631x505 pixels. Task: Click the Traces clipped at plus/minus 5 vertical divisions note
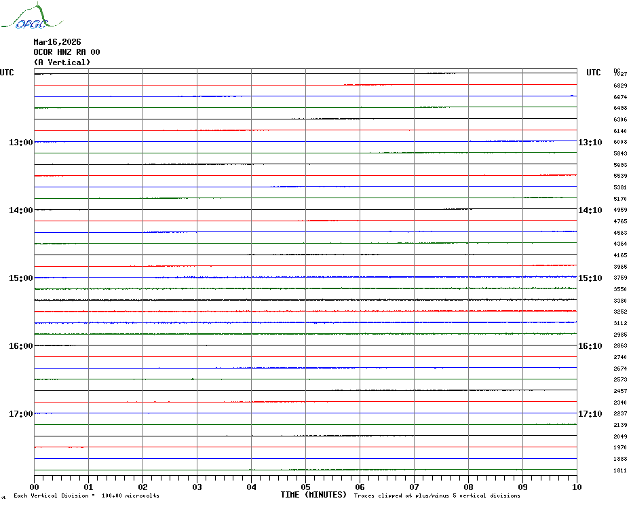[x=437, y=495]
